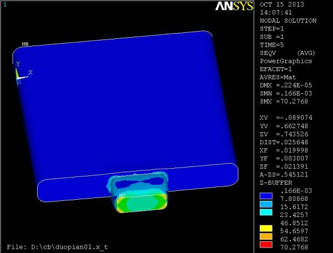Click the cyan legend swatch
Screen dimensions: 333x253
[x=266, y=212]
